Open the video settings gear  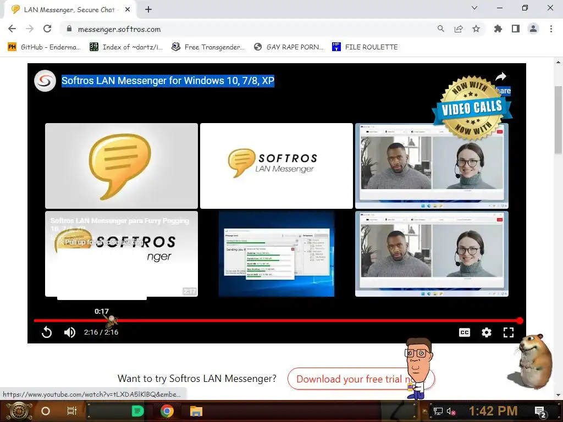tap(487, 332)
